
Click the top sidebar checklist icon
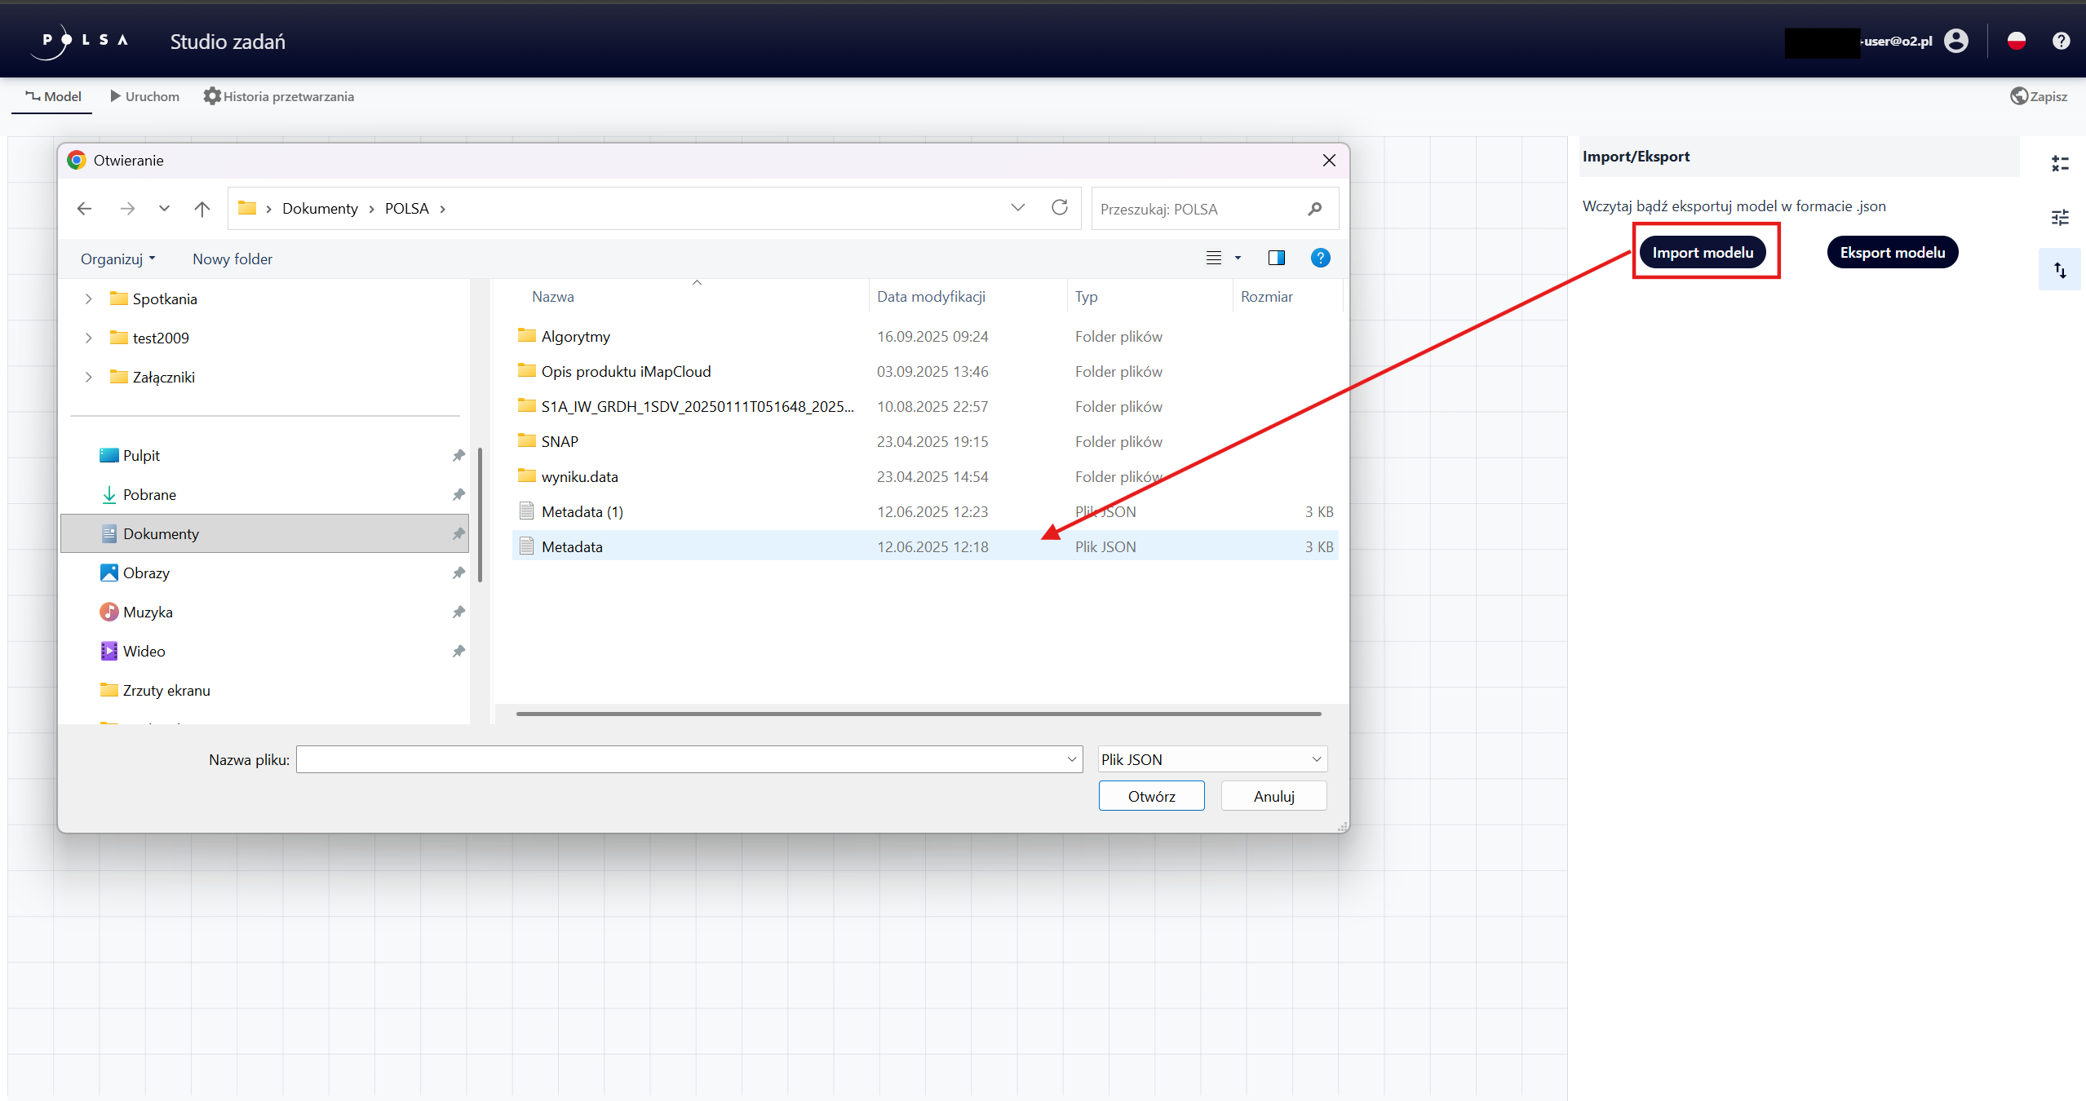coord(2059,164)
